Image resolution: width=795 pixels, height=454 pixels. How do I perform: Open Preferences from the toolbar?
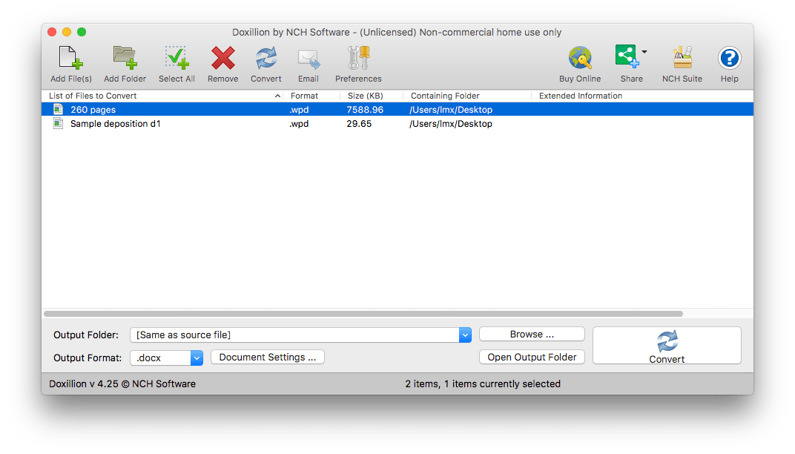click(358, 58)
